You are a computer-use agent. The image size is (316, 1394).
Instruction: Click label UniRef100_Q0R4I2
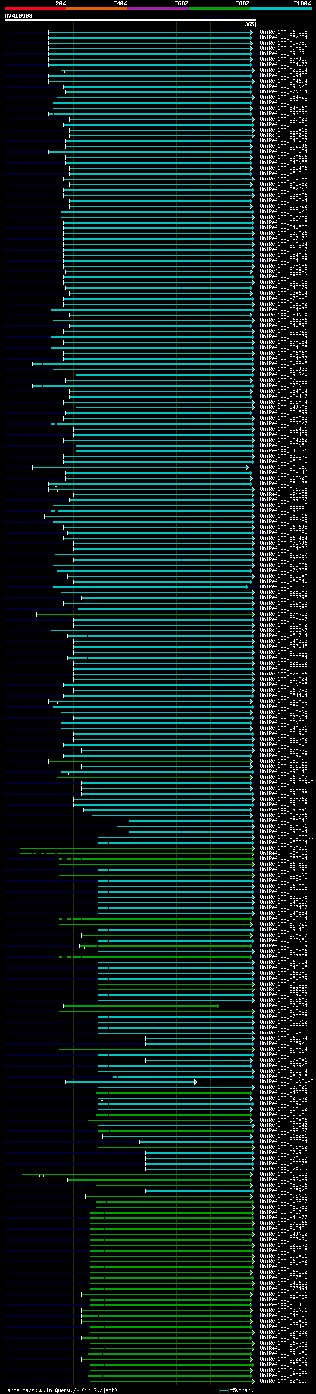pos(283,75)
